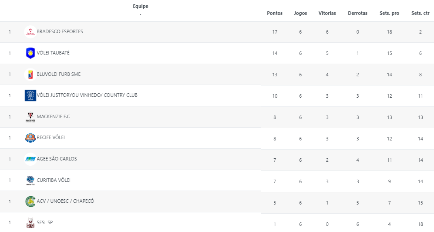Select the AGEE São Carlos logo

pos(30,159)
